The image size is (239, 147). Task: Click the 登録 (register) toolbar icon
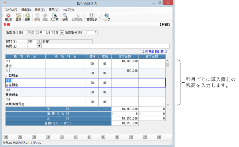[x=18, y=17]
